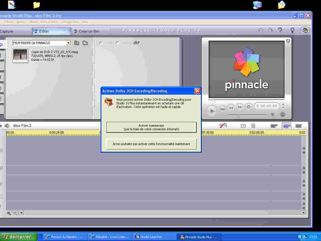Open the audio toolbox speaker icon
321x241 pixels.
click(7, 126)
